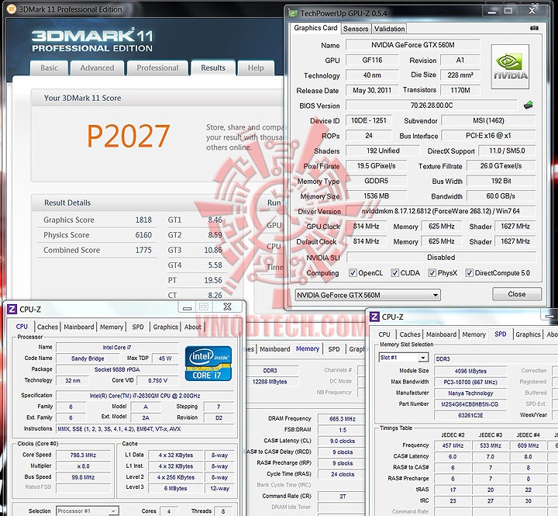Click the P2027 score value
The height and width of the screenshot is (516, 558).
pyautogui.click(x=128, y=136)
